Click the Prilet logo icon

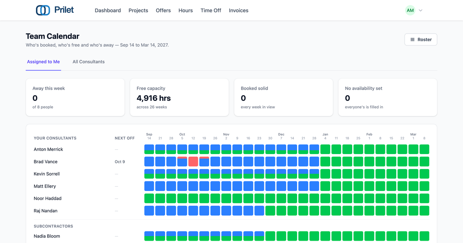click(x=43, y=10)
